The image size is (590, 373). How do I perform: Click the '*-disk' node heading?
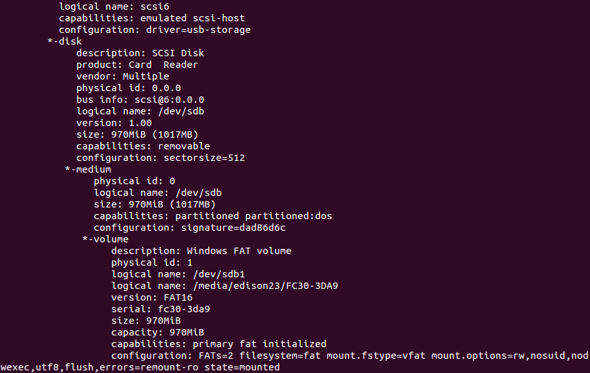pyautogui.click(x=65, y=41)
